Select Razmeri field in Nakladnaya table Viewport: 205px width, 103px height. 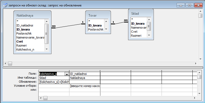(22, 45)
